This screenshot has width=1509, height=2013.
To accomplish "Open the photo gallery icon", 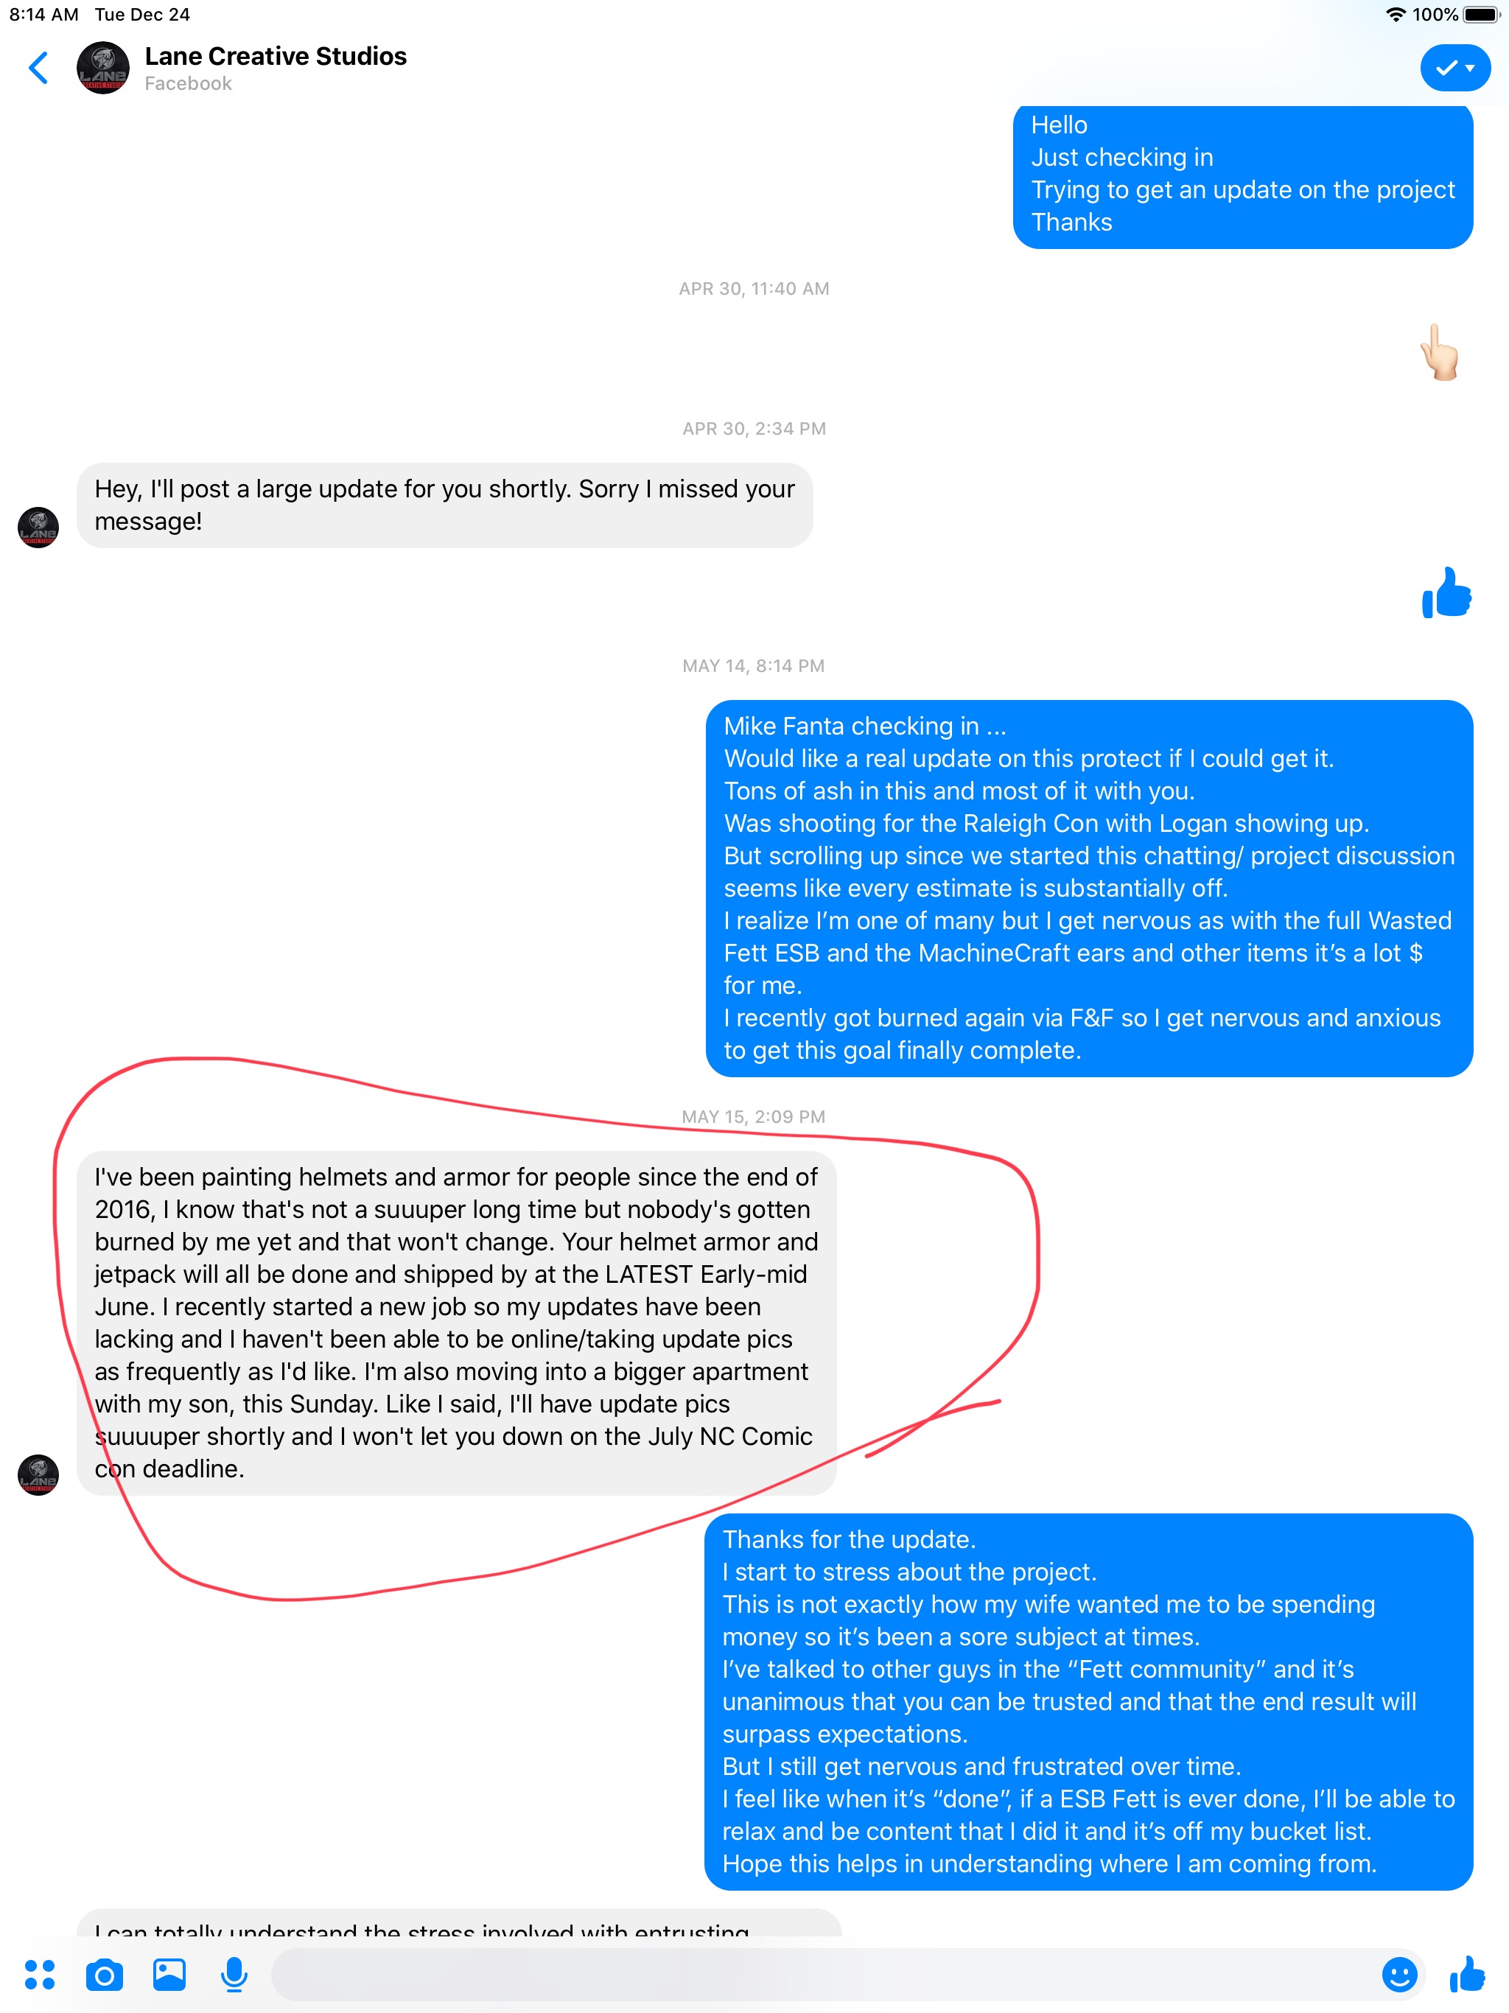I will [169, 1974].
